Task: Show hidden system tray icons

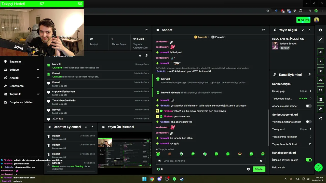Action: (286, 179)
